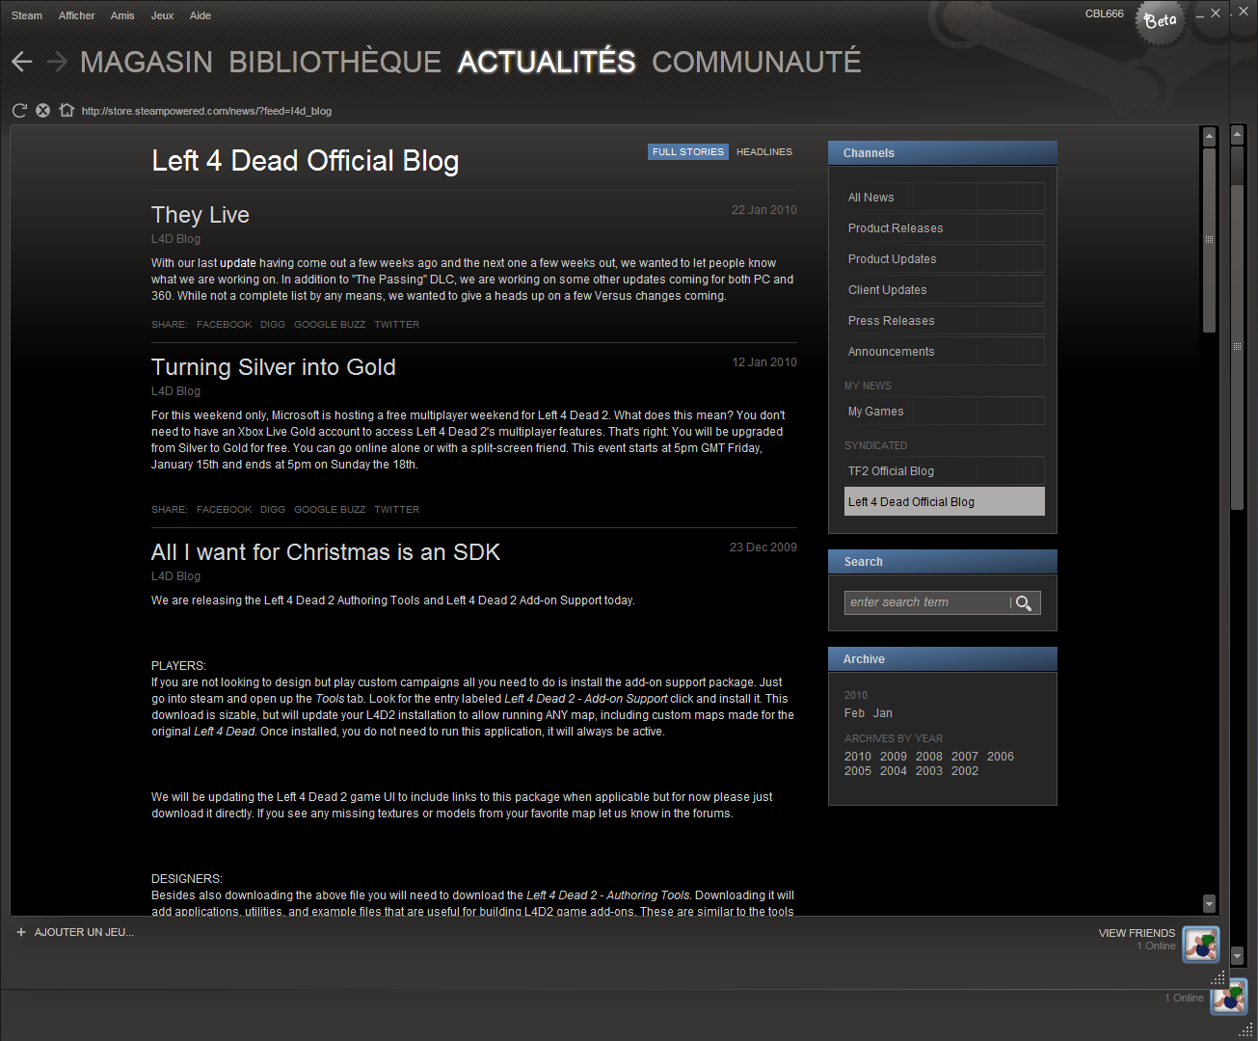Click the Beta badge icon

point(1160,20)
